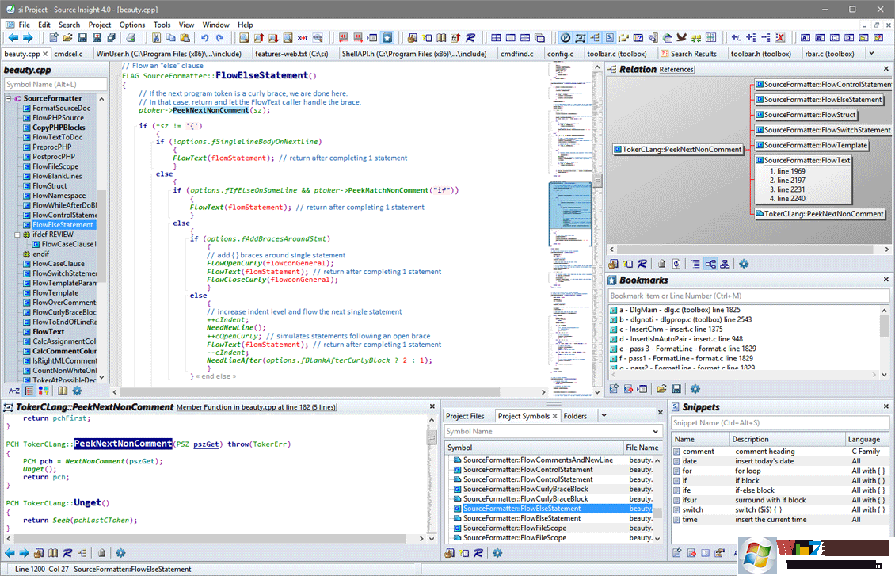The height and width of the screenshot is (576, 895).
Task: Click the Paste clipboard icon
Action: pyautogui.click(x=185, y=37)
